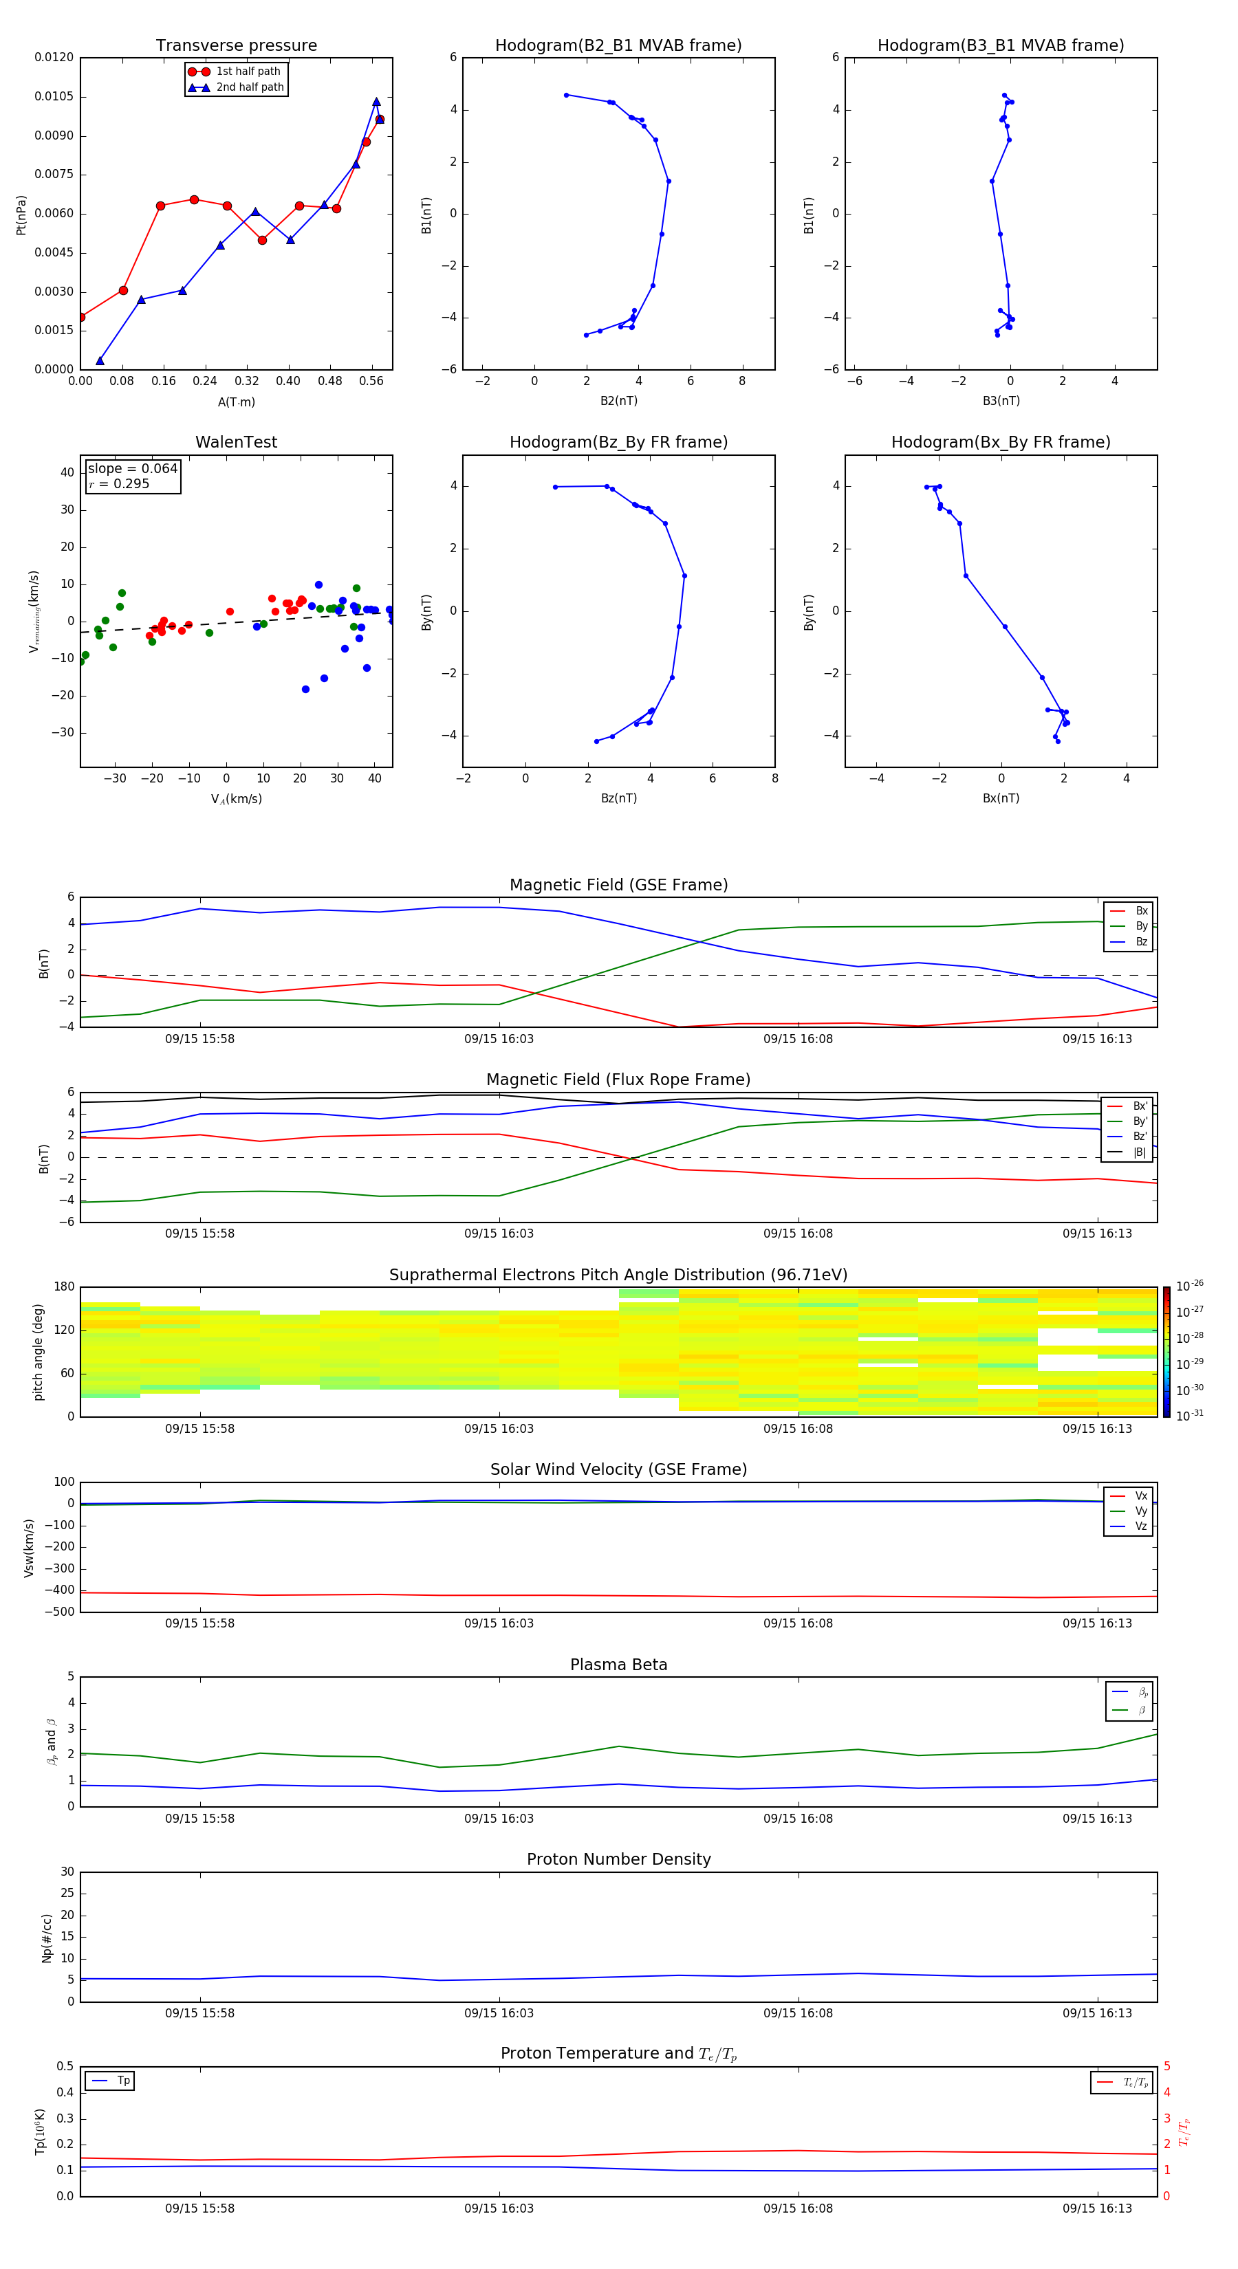This screenshot has width=1238, height=2269.
Task: Click the 'Hodogram(Bz_By FR frame)' title
Action: pos(618,442)
